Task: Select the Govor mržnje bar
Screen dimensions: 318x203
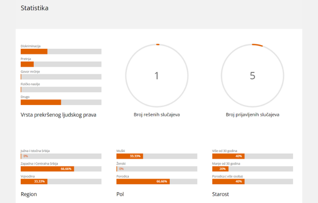Action: (61, 77)
